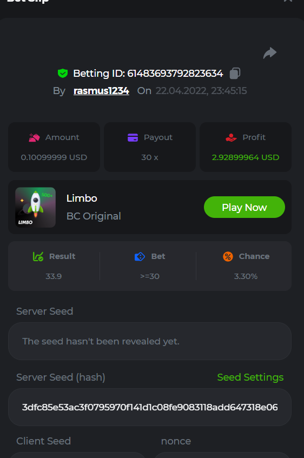The height and width of the screenshot is (458, 304).
Task: Click the green verified shield icon
Action: click(x=63, y=74)
